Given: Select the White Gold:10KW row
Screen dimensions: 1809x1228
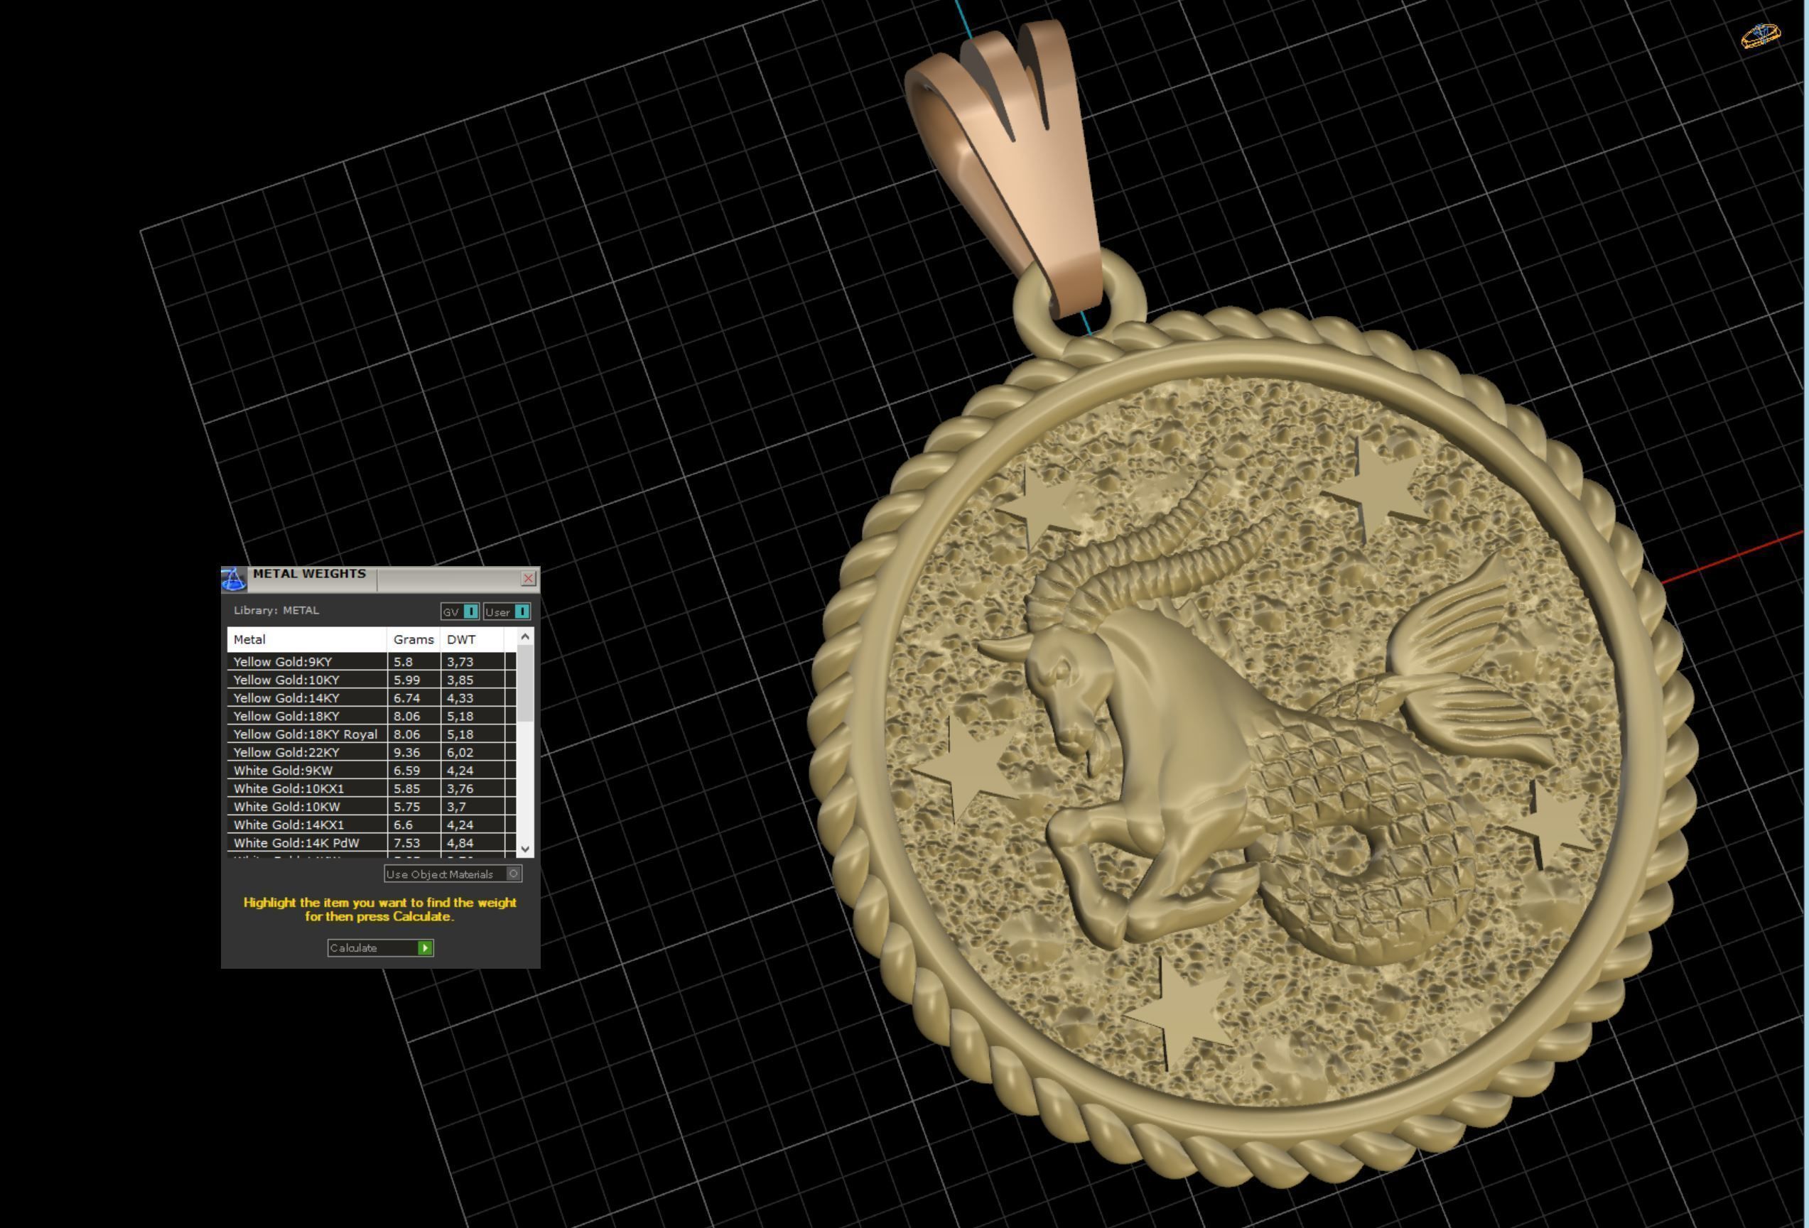Looking at the screenshot, I should coord(372,806).
